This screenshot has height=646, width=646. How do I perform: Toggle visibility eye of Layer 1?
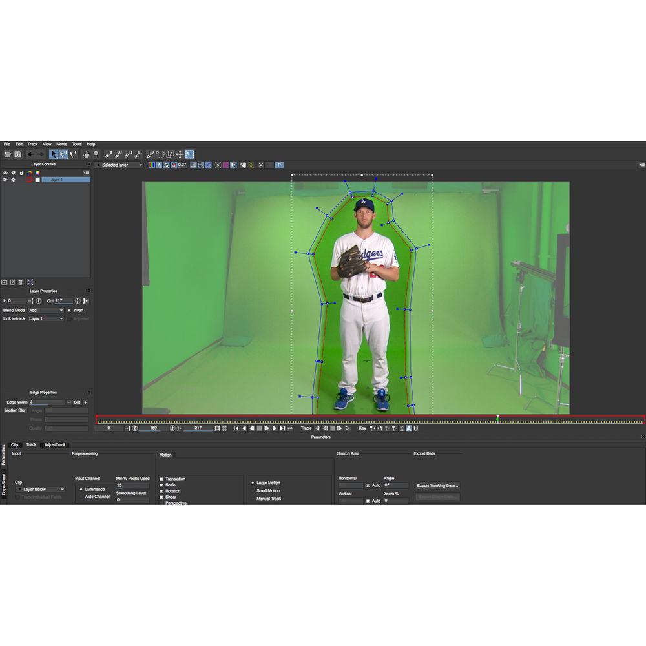5,180
